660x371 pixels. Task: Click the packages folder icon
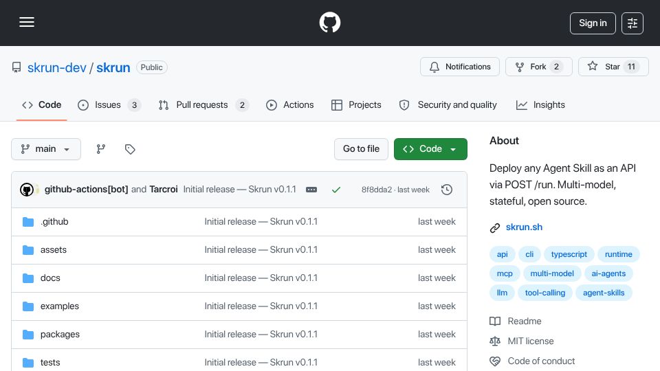pos(28,335)
